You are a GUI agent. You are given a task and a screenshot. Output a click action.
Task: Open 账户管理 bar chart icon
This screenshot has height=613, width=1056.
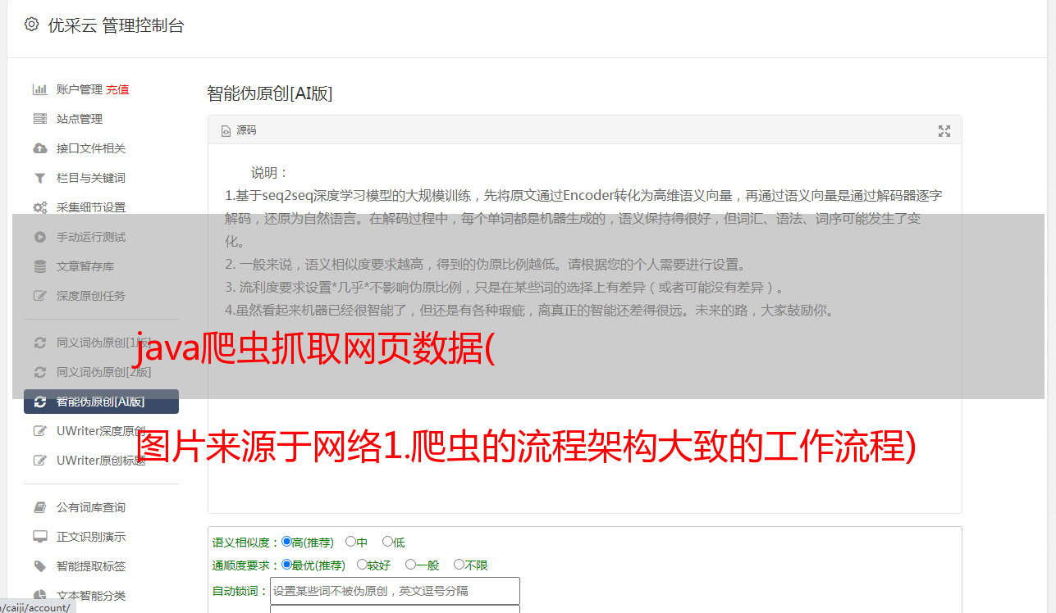(x=39, y=89)
